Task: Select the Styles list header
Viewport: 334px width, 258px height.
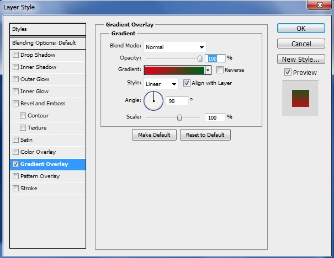Action: point(47,29)
